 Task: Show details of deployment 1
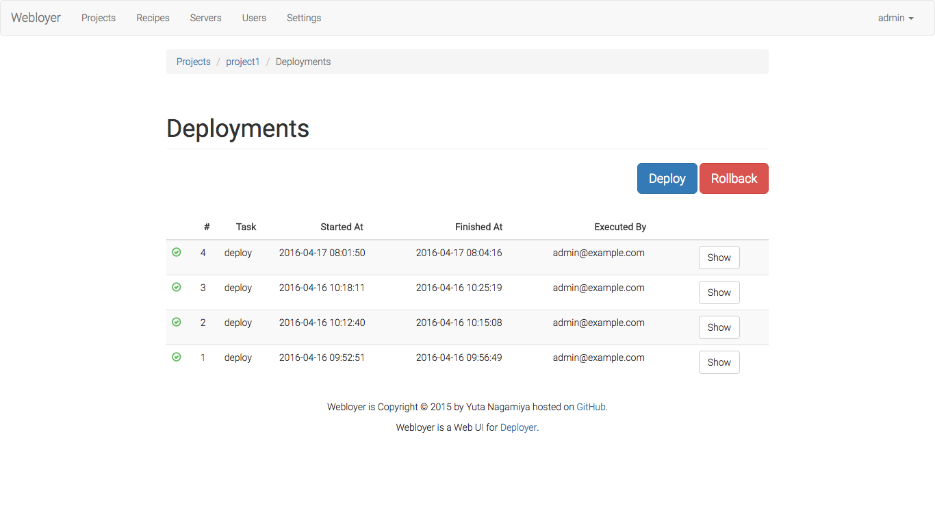pos(719,362)
